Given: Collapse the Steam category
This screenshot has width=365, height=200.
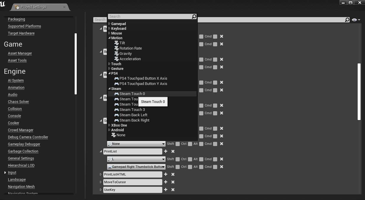Looking at the screenshot, I should tap(109, 89).
